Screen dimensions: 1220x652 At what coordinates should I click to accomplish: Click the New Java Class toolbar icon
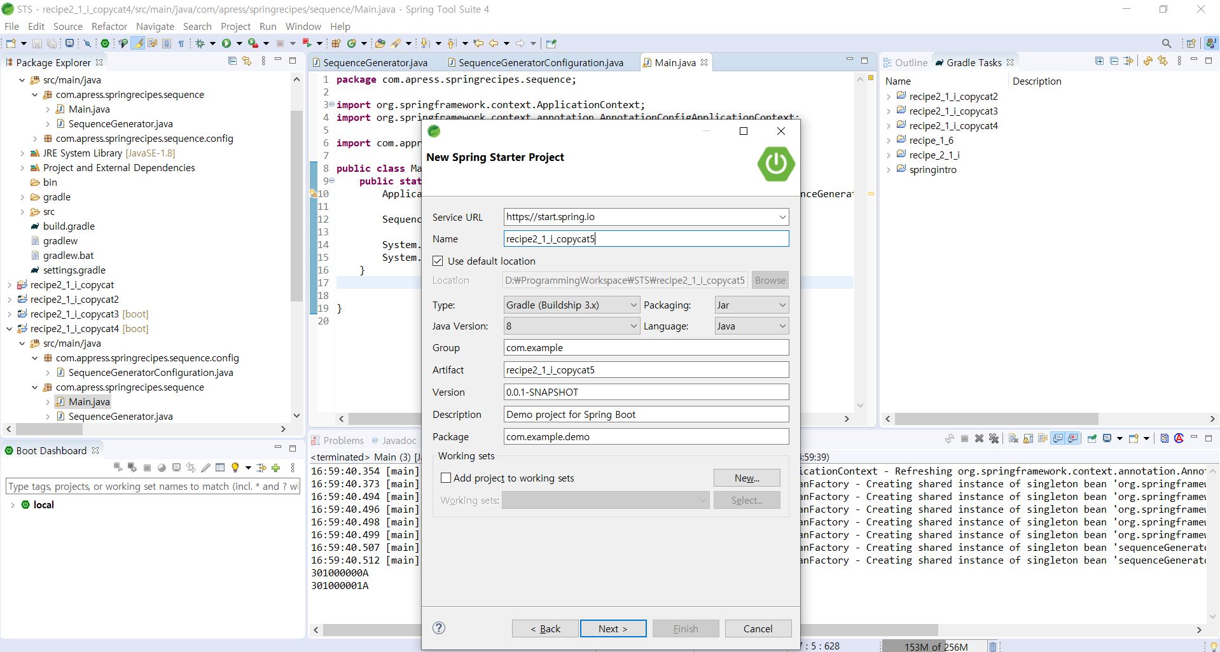pyautogui.click(x=351, y=43)
